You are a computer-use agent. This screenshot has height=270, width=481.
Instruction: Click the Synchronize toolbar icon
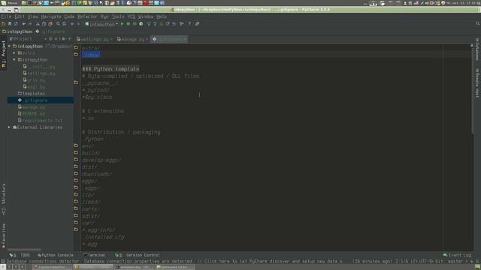(x=16, y=24)
